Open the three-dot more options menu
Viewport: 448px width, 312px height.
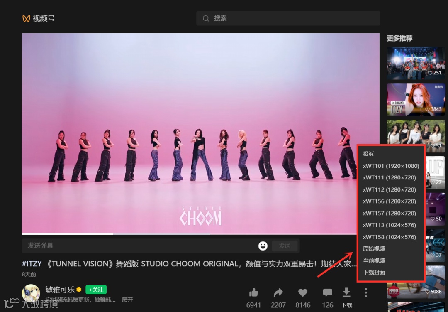point(366,292)
